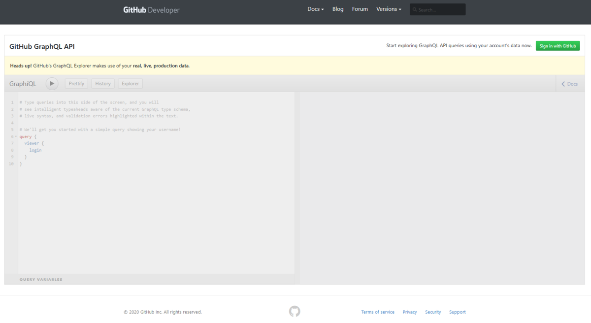This screenshot has height=323, width=591.
Task: Collapse the query block fold arrow at line 6
Action: tap(16, 136)
